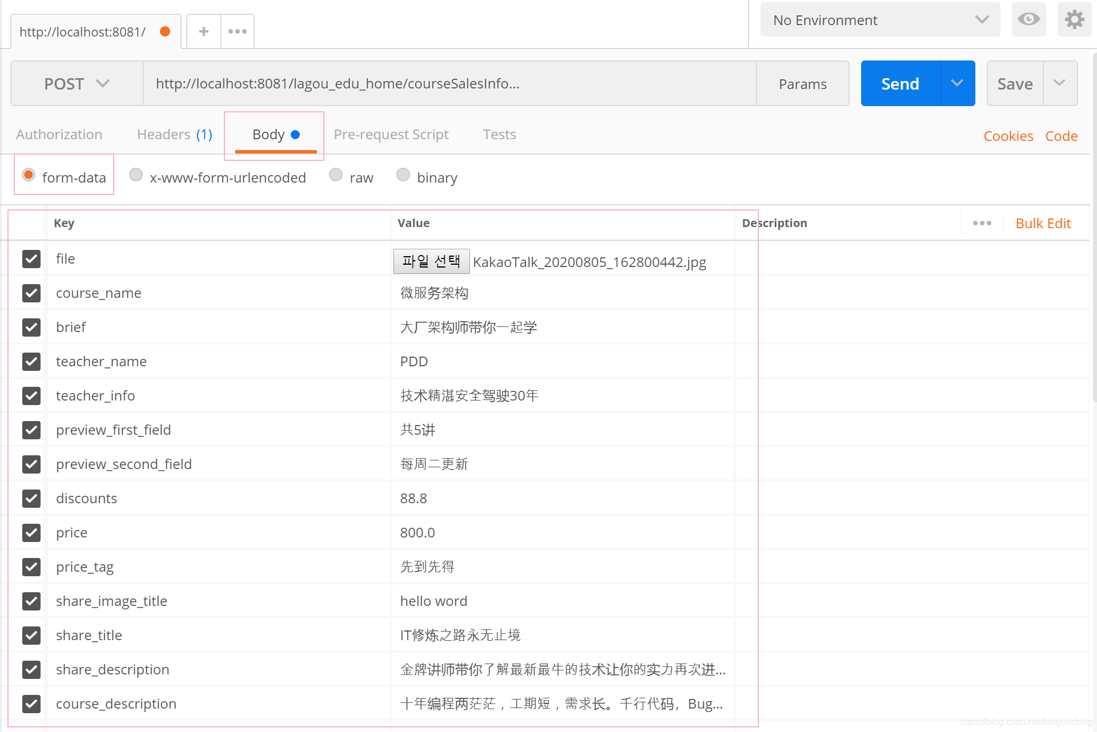This screenshot has height=732, width=1097.
Task: Click the 파일 선택 file picker button
Action: pos(431,261)
